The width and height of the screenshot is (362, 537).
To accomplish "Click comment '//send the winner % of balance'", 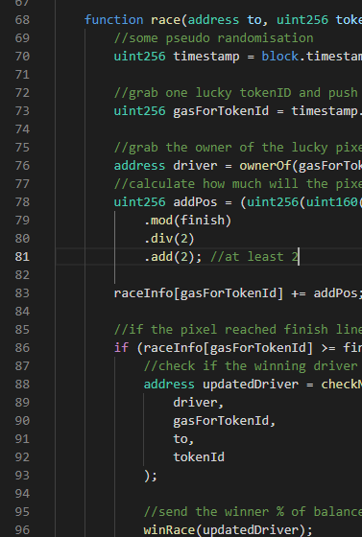I will coord(253,512).
